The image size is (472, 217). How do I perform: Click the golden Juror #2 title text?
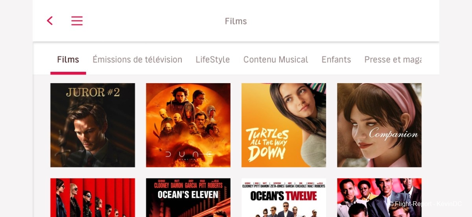[93, 92]
